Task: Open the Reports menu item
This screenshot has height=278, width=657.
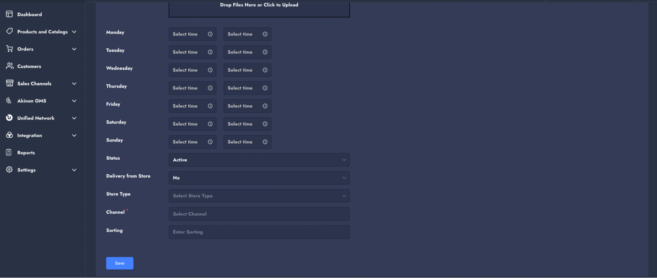Action: pos(26,152)
